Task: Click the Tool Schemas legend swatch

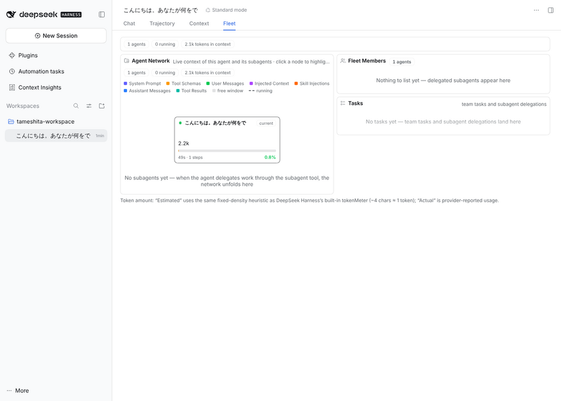Action: tap(168, 84)
